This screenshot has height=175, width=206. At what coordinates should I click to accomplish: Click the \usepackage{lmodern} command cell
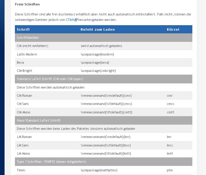pyautogui.click(x=97, y=54)
